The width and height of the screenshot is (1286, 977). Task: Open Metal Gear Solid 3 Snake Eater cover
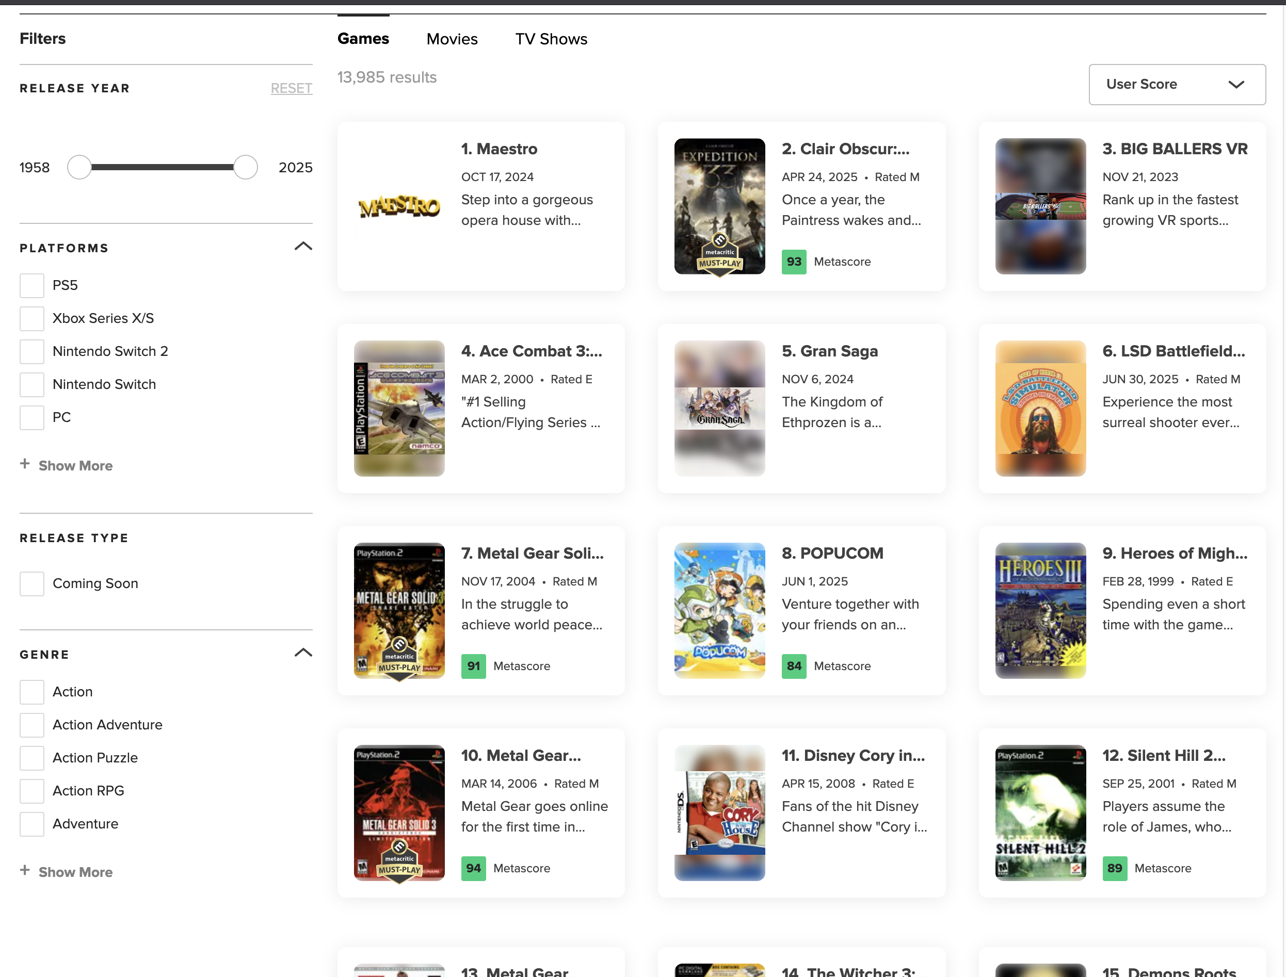(399, 611)
